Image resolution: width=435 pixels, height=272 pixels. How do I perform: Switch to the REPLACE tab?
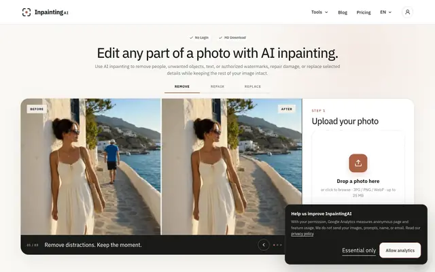point(252,86)
